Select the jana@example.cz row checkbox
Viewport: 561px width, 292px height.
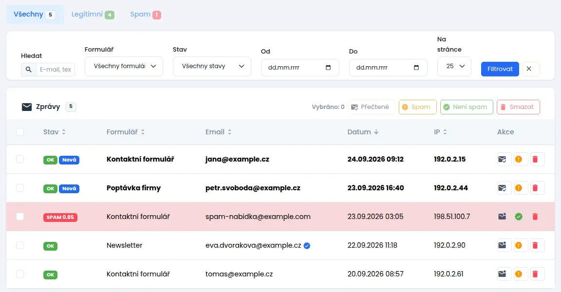[20, 159]
